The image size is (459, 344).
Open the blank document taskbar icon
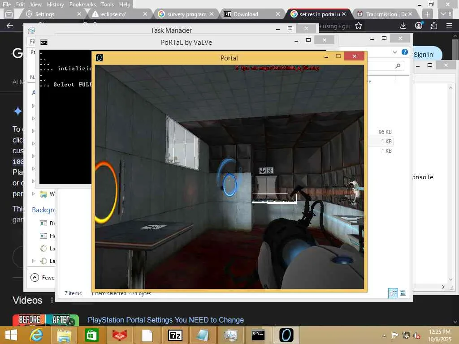pos(147,335)
